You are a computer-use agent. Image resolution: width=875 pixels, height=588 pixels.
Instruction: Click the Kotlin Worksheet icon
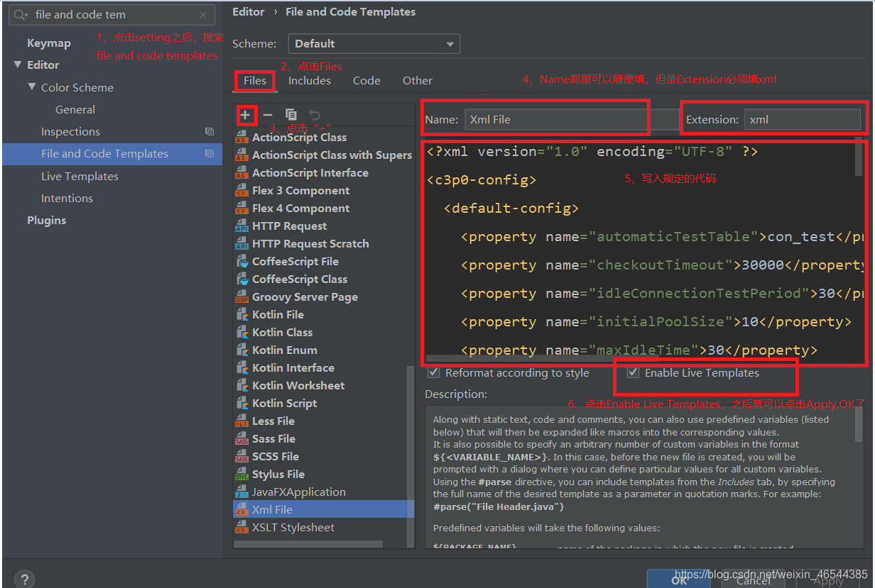(x=241, y=386)
